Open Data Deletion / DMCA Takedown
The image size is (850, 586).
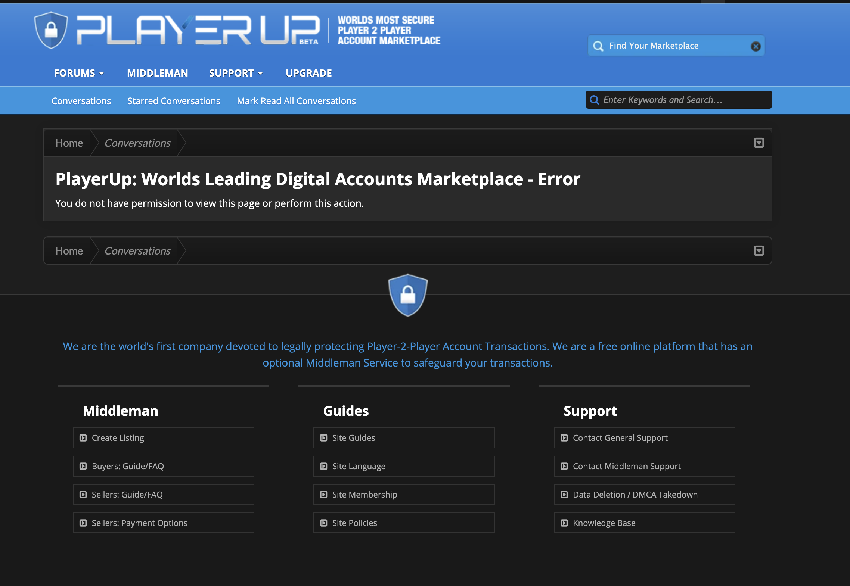tap(645, 495)
